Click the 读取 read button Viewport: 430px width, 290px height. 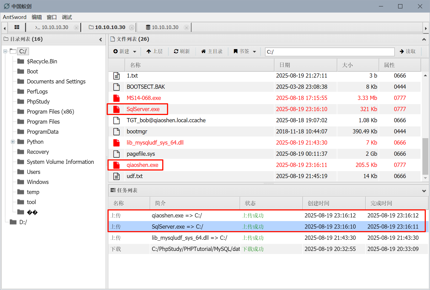pos(408,51)
